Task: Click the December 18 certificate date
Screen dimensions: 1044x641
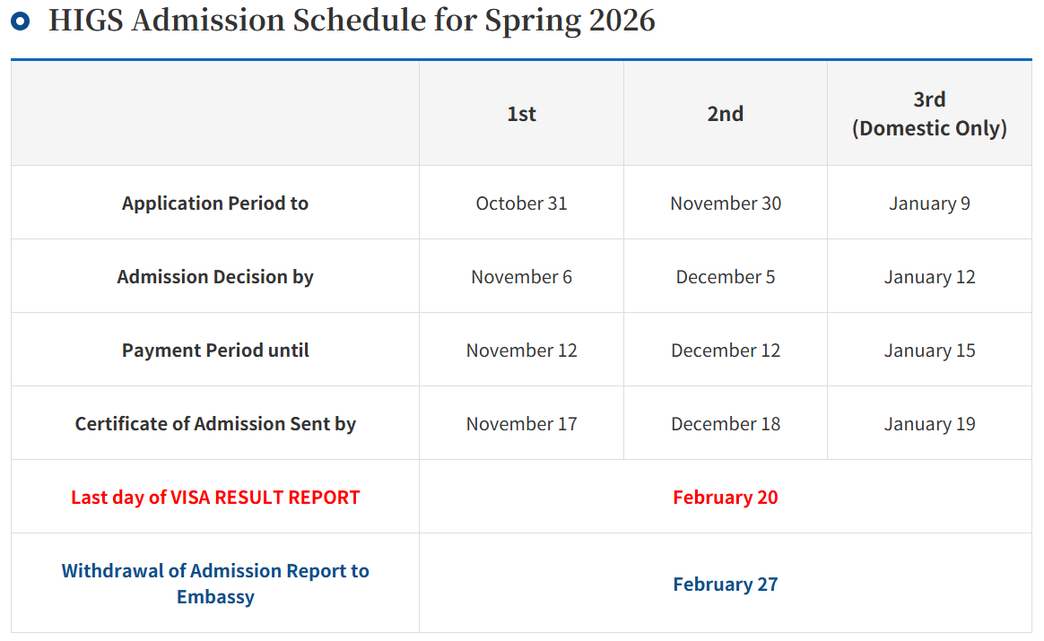Action: 725,424
